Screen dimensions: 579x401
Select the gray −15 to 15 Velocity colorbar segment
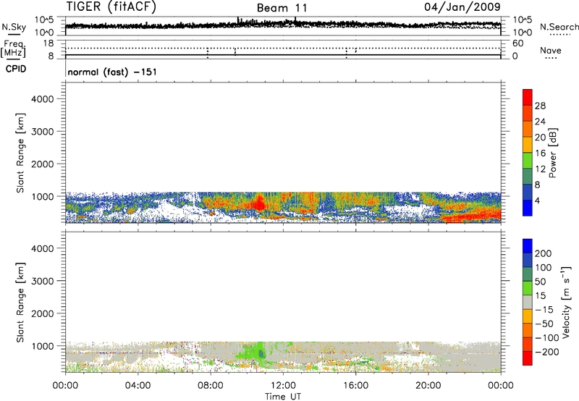pos(528,302)
